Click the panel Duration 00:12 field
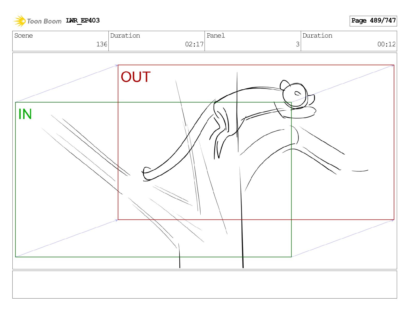 [x=349, y=41]
